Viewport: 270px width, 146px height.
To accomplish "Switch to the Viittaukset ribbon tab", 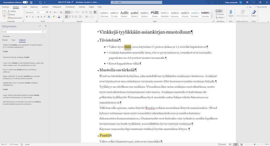I will [x=57, y=7].
